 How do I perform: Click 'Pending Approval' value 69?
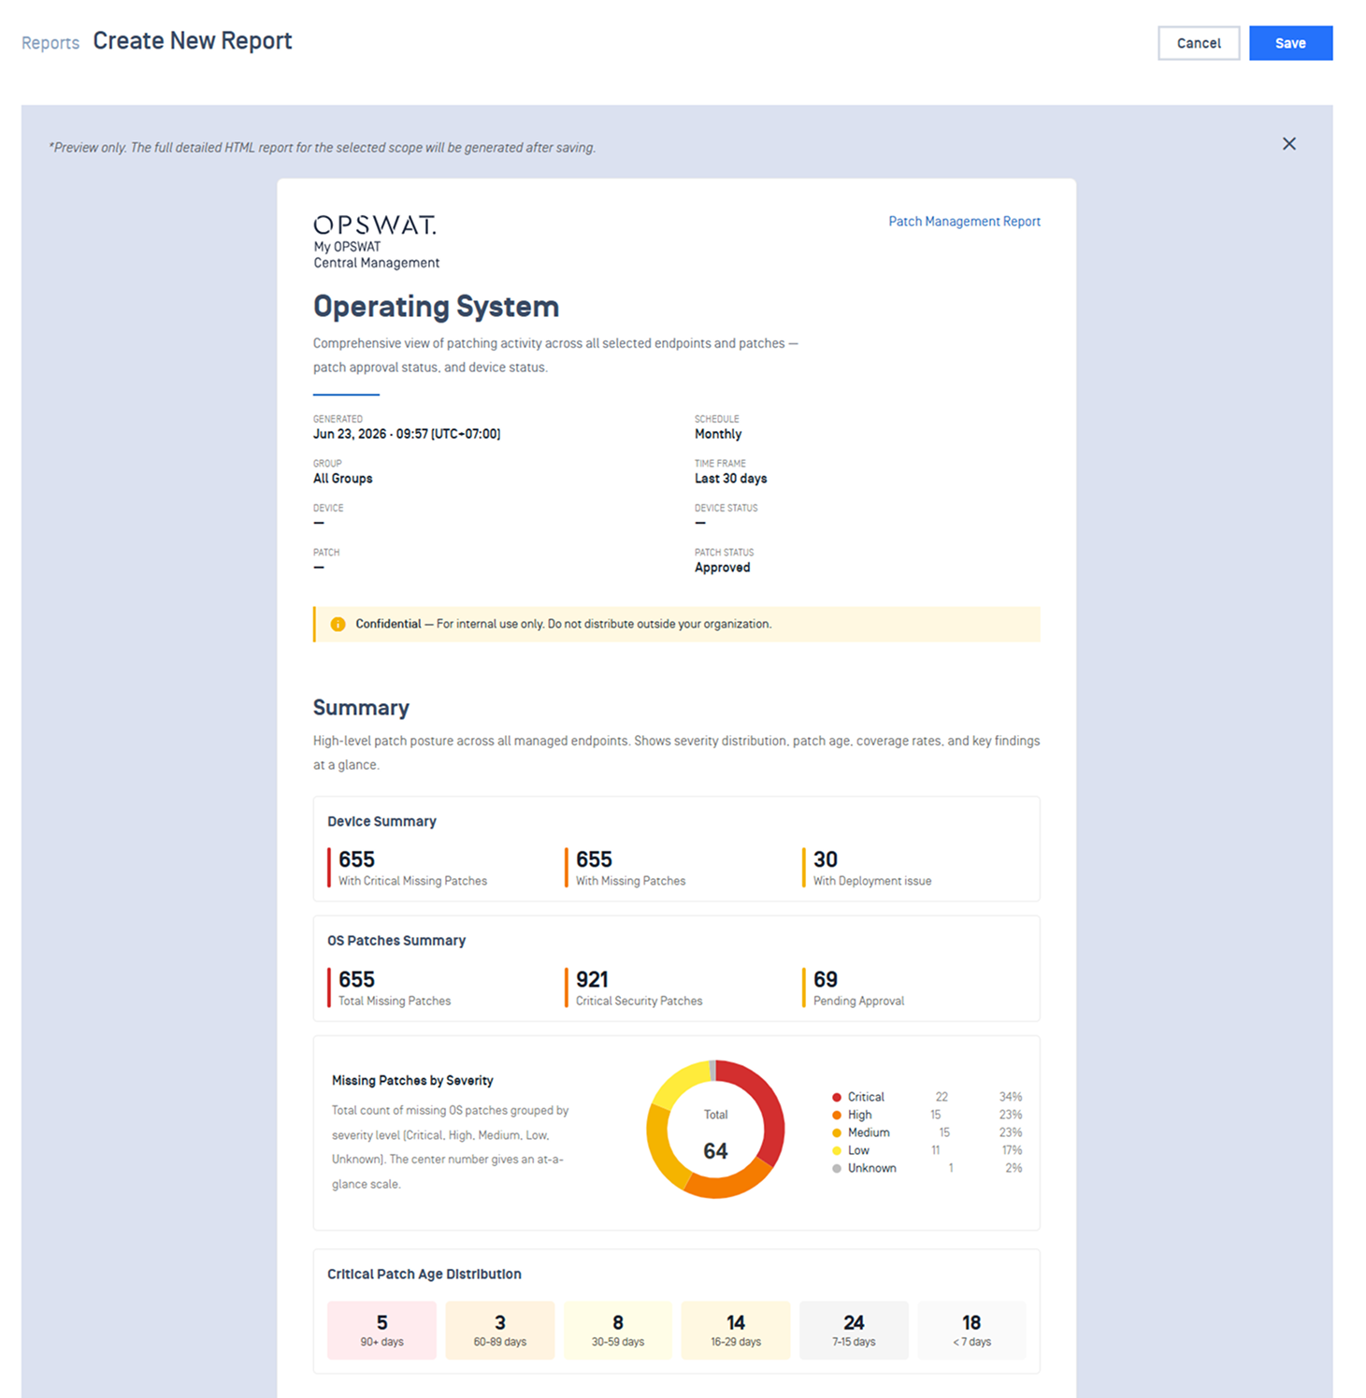pos(826,979)
